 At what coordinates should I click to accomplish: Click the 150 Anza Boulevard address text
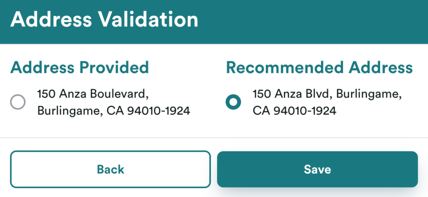[x=95, y=93]
